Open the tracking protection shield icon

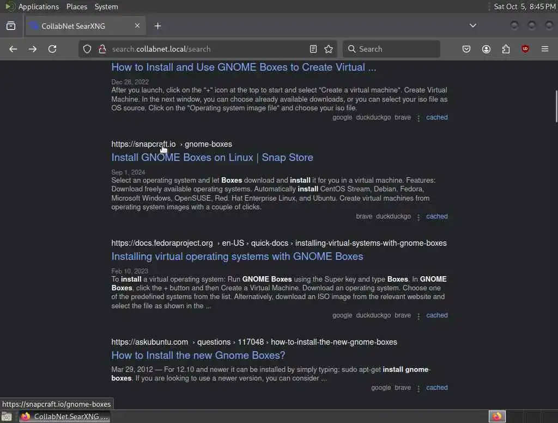(x=87, y=49)
